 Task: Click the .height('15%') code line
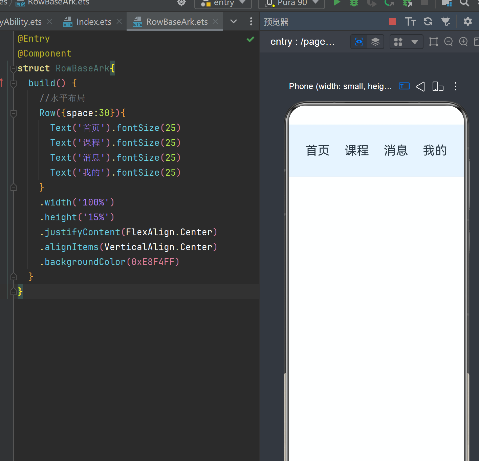(77, 217)
